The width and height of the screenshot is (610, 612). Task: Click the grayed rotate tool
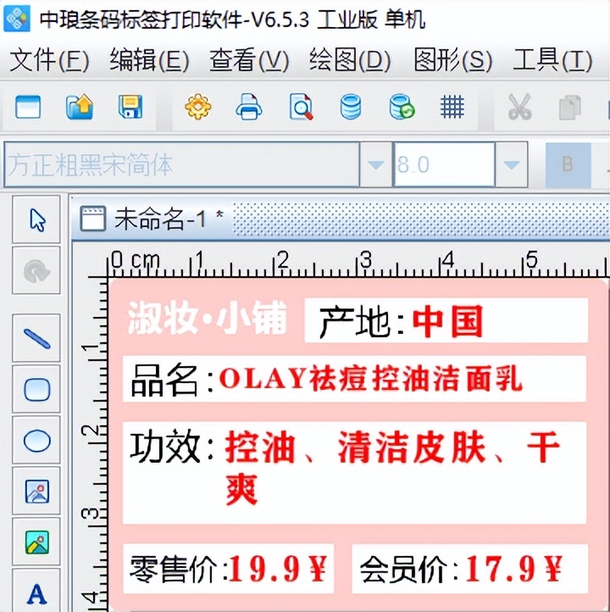pyautogui.click(x=36, y=270)
